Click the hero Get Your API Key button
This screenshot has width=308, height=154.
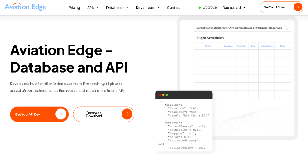tap(39, 114)
